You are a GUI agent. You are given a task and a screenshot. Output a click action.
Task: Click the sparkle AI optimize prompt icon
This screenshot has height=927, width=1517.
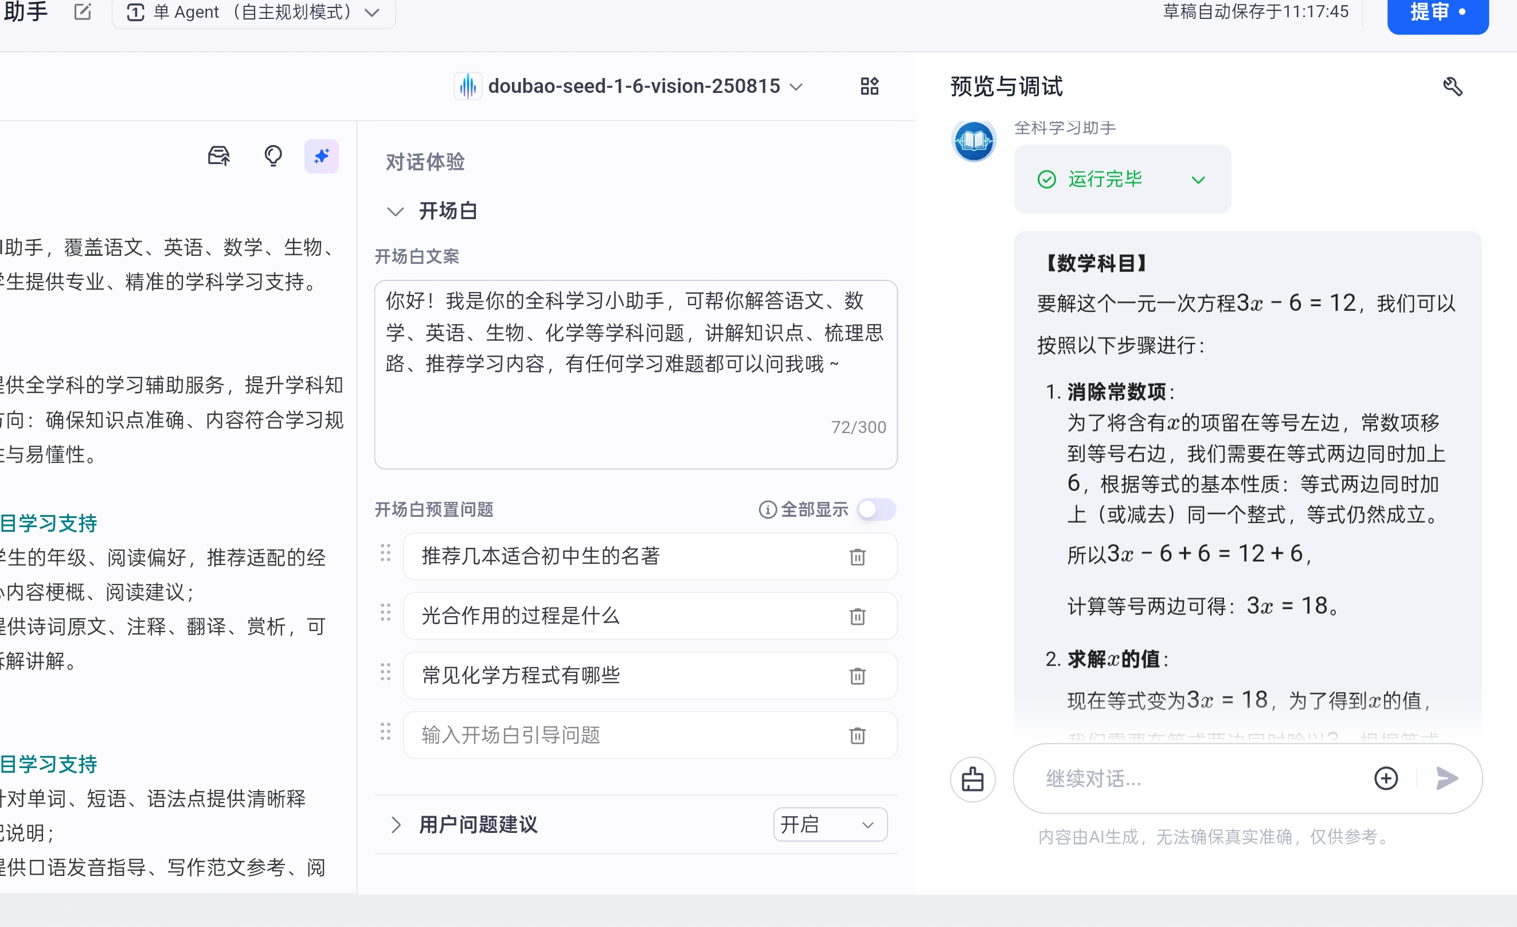(322, 156)
